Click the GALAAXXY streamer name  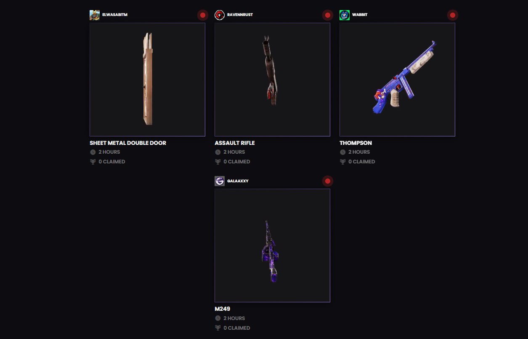click(238, 181)
